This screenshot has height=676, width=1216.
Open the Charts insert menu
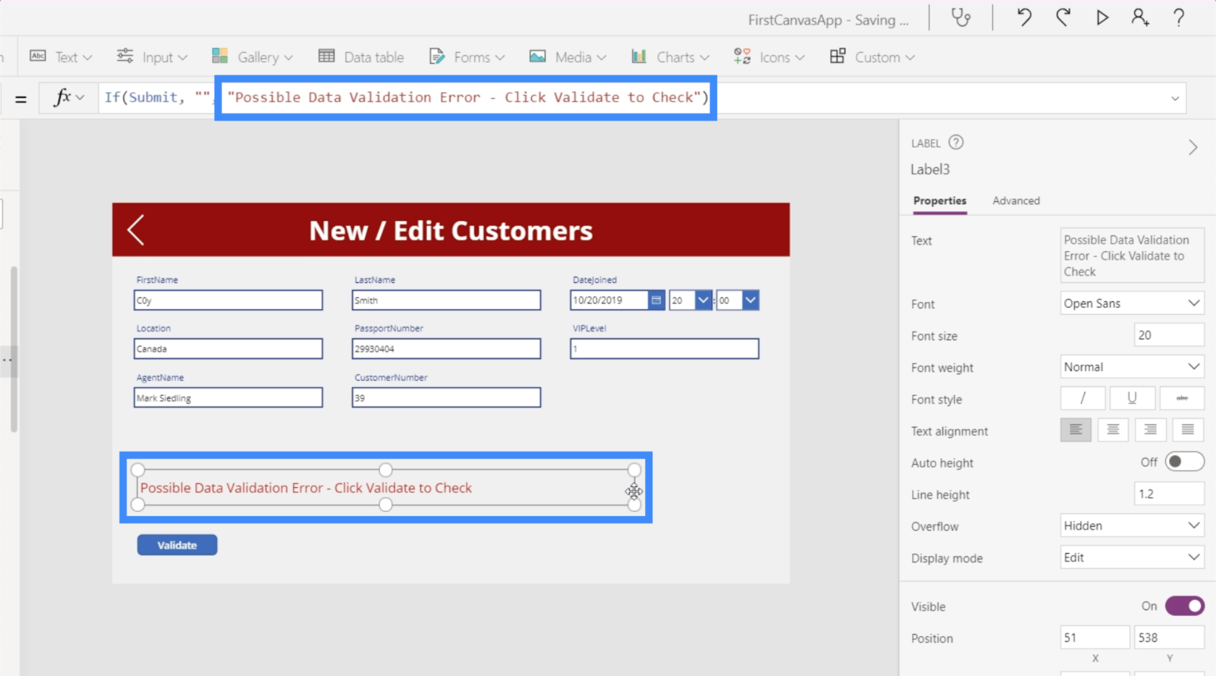pos(670,57)
